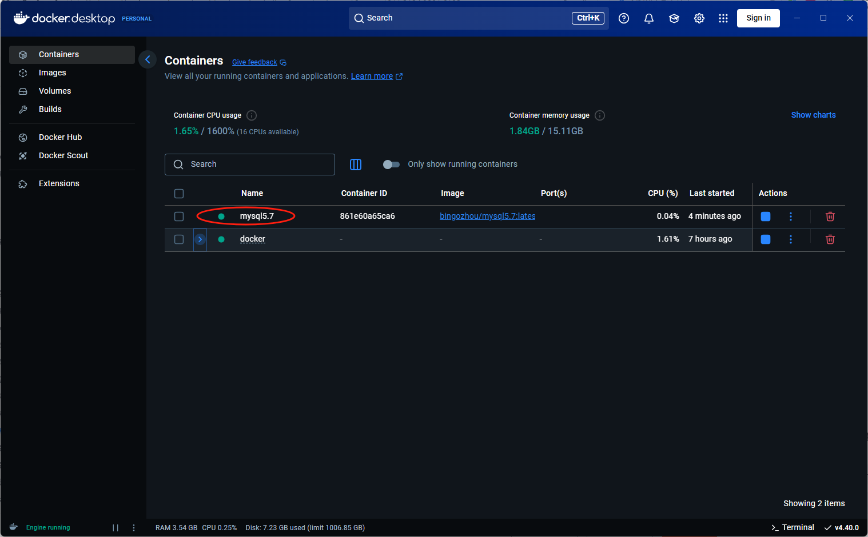Viewport: 868px width, 537px height.
Task: Open more actions for mysql5.7
Action: pos(791,217)
